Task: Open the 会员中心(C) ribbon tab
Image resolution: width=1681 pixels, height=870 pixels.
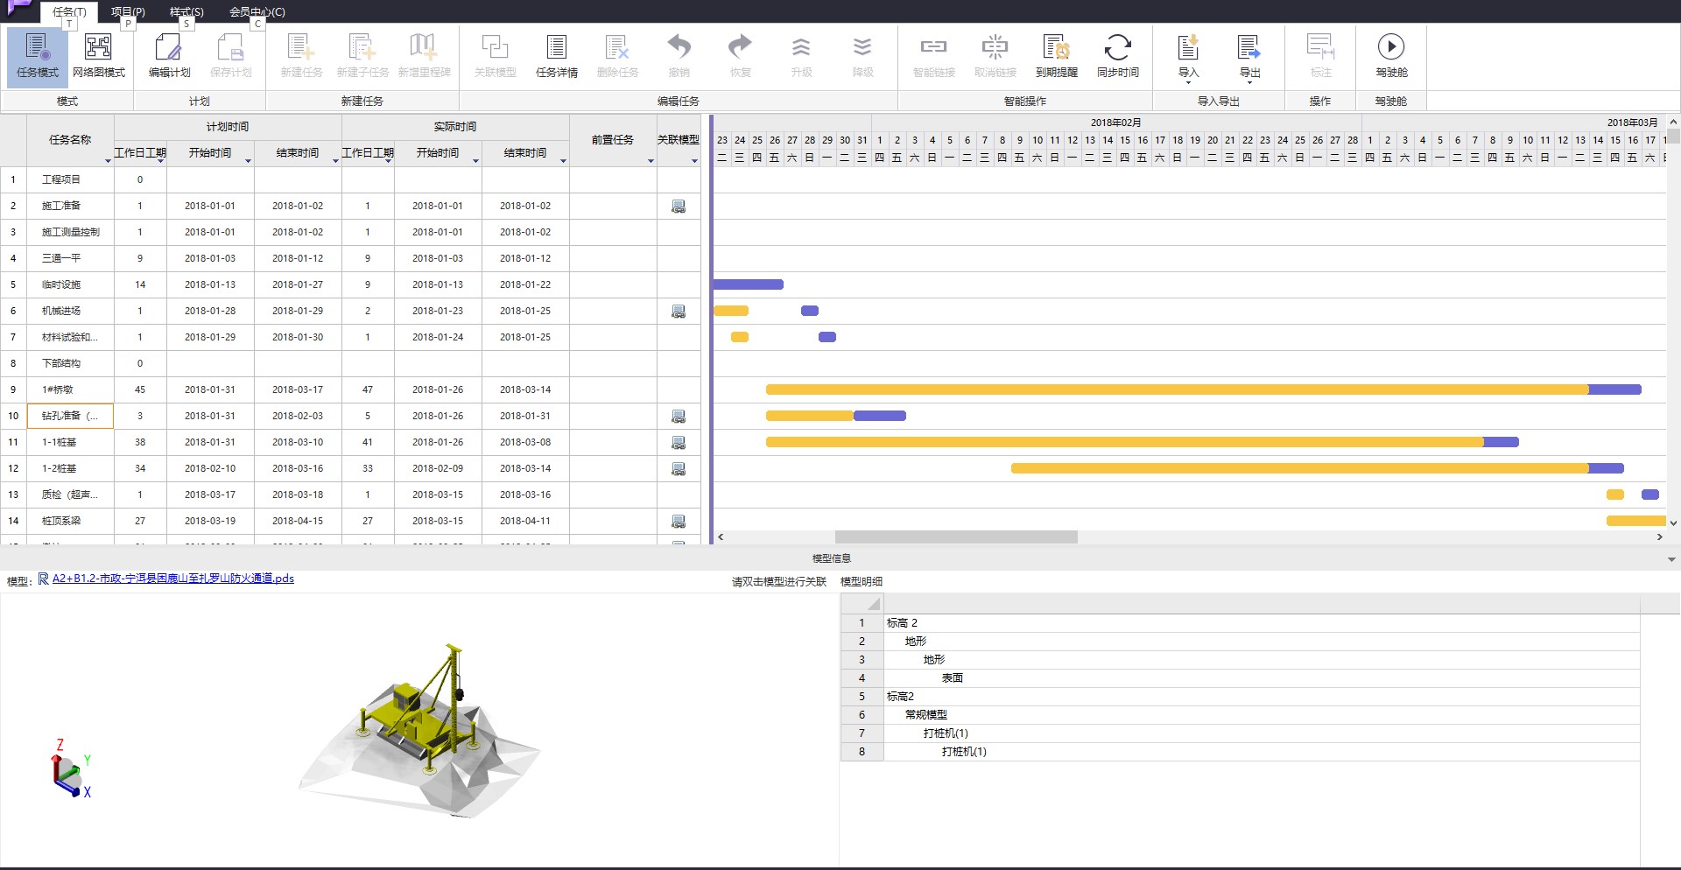Action: tap(257, 12)
